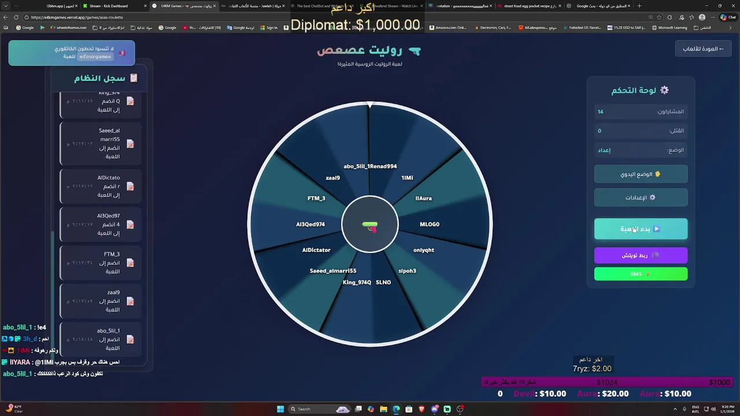The height and width of the screenshot is (416, 740).
Task: Open Microsoft Edge from the taskbar
Action: click(396, 409)
